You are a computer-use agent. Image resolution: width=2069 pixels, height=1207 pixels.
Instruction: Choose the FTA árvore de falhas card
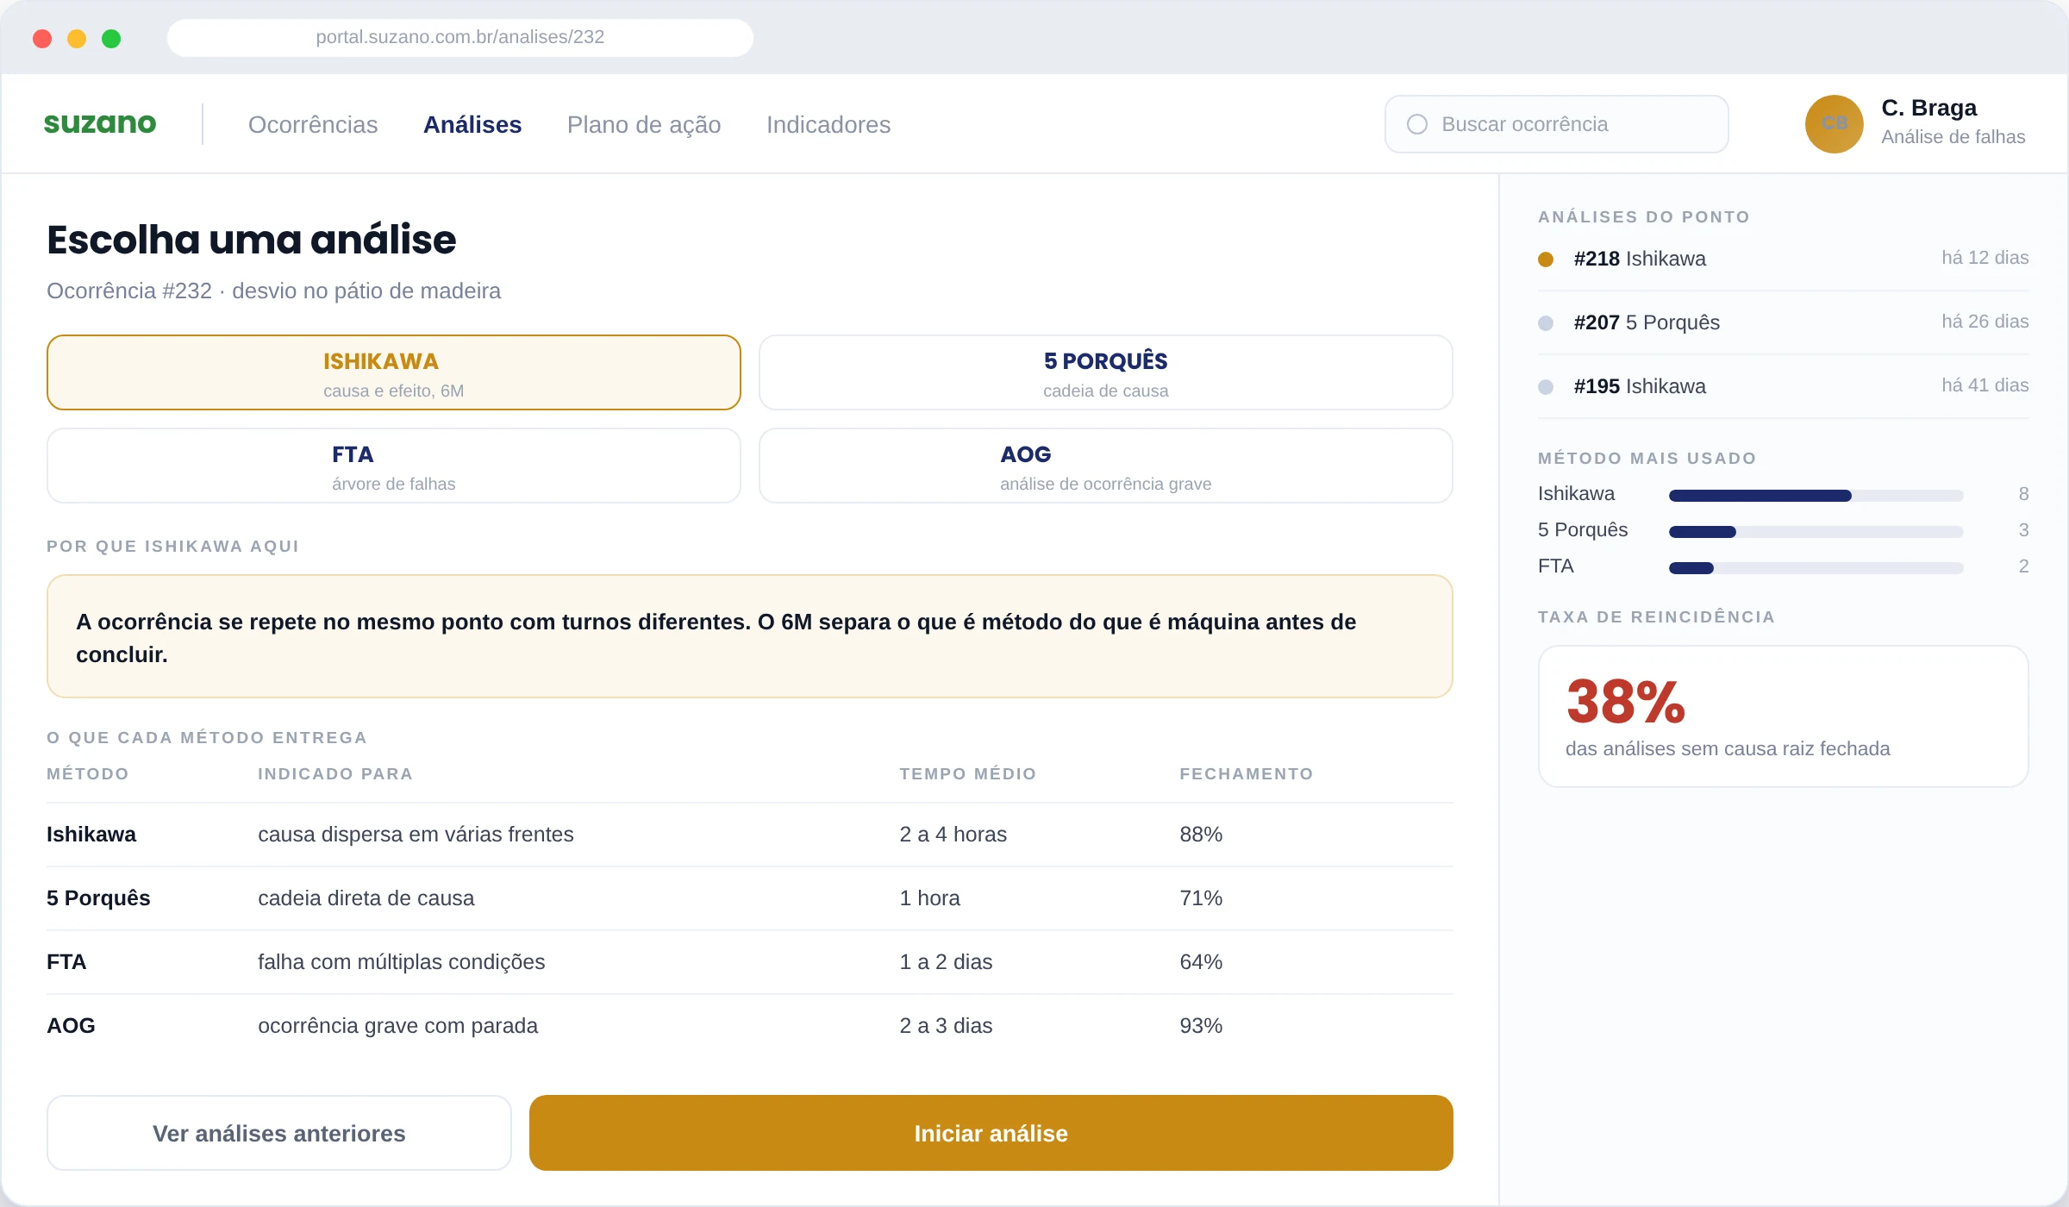394,466
